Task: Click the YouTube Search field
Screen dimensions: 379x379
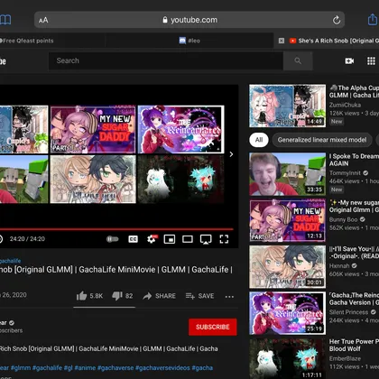Action: (166, 60)
